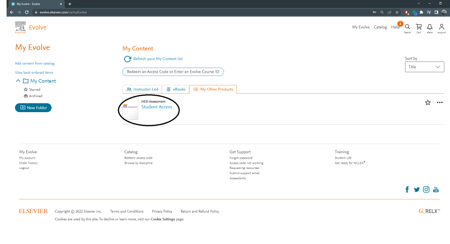This screenshot has height=244, width=450.
Task: Bookmark this page with the star icon
Action: point(397,12)
